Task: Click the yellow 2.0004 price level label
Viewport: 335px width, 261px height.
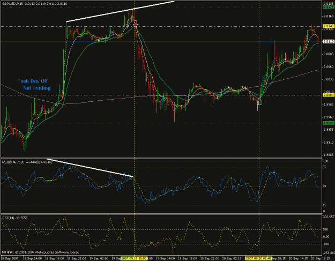Action: coord(329,95)
